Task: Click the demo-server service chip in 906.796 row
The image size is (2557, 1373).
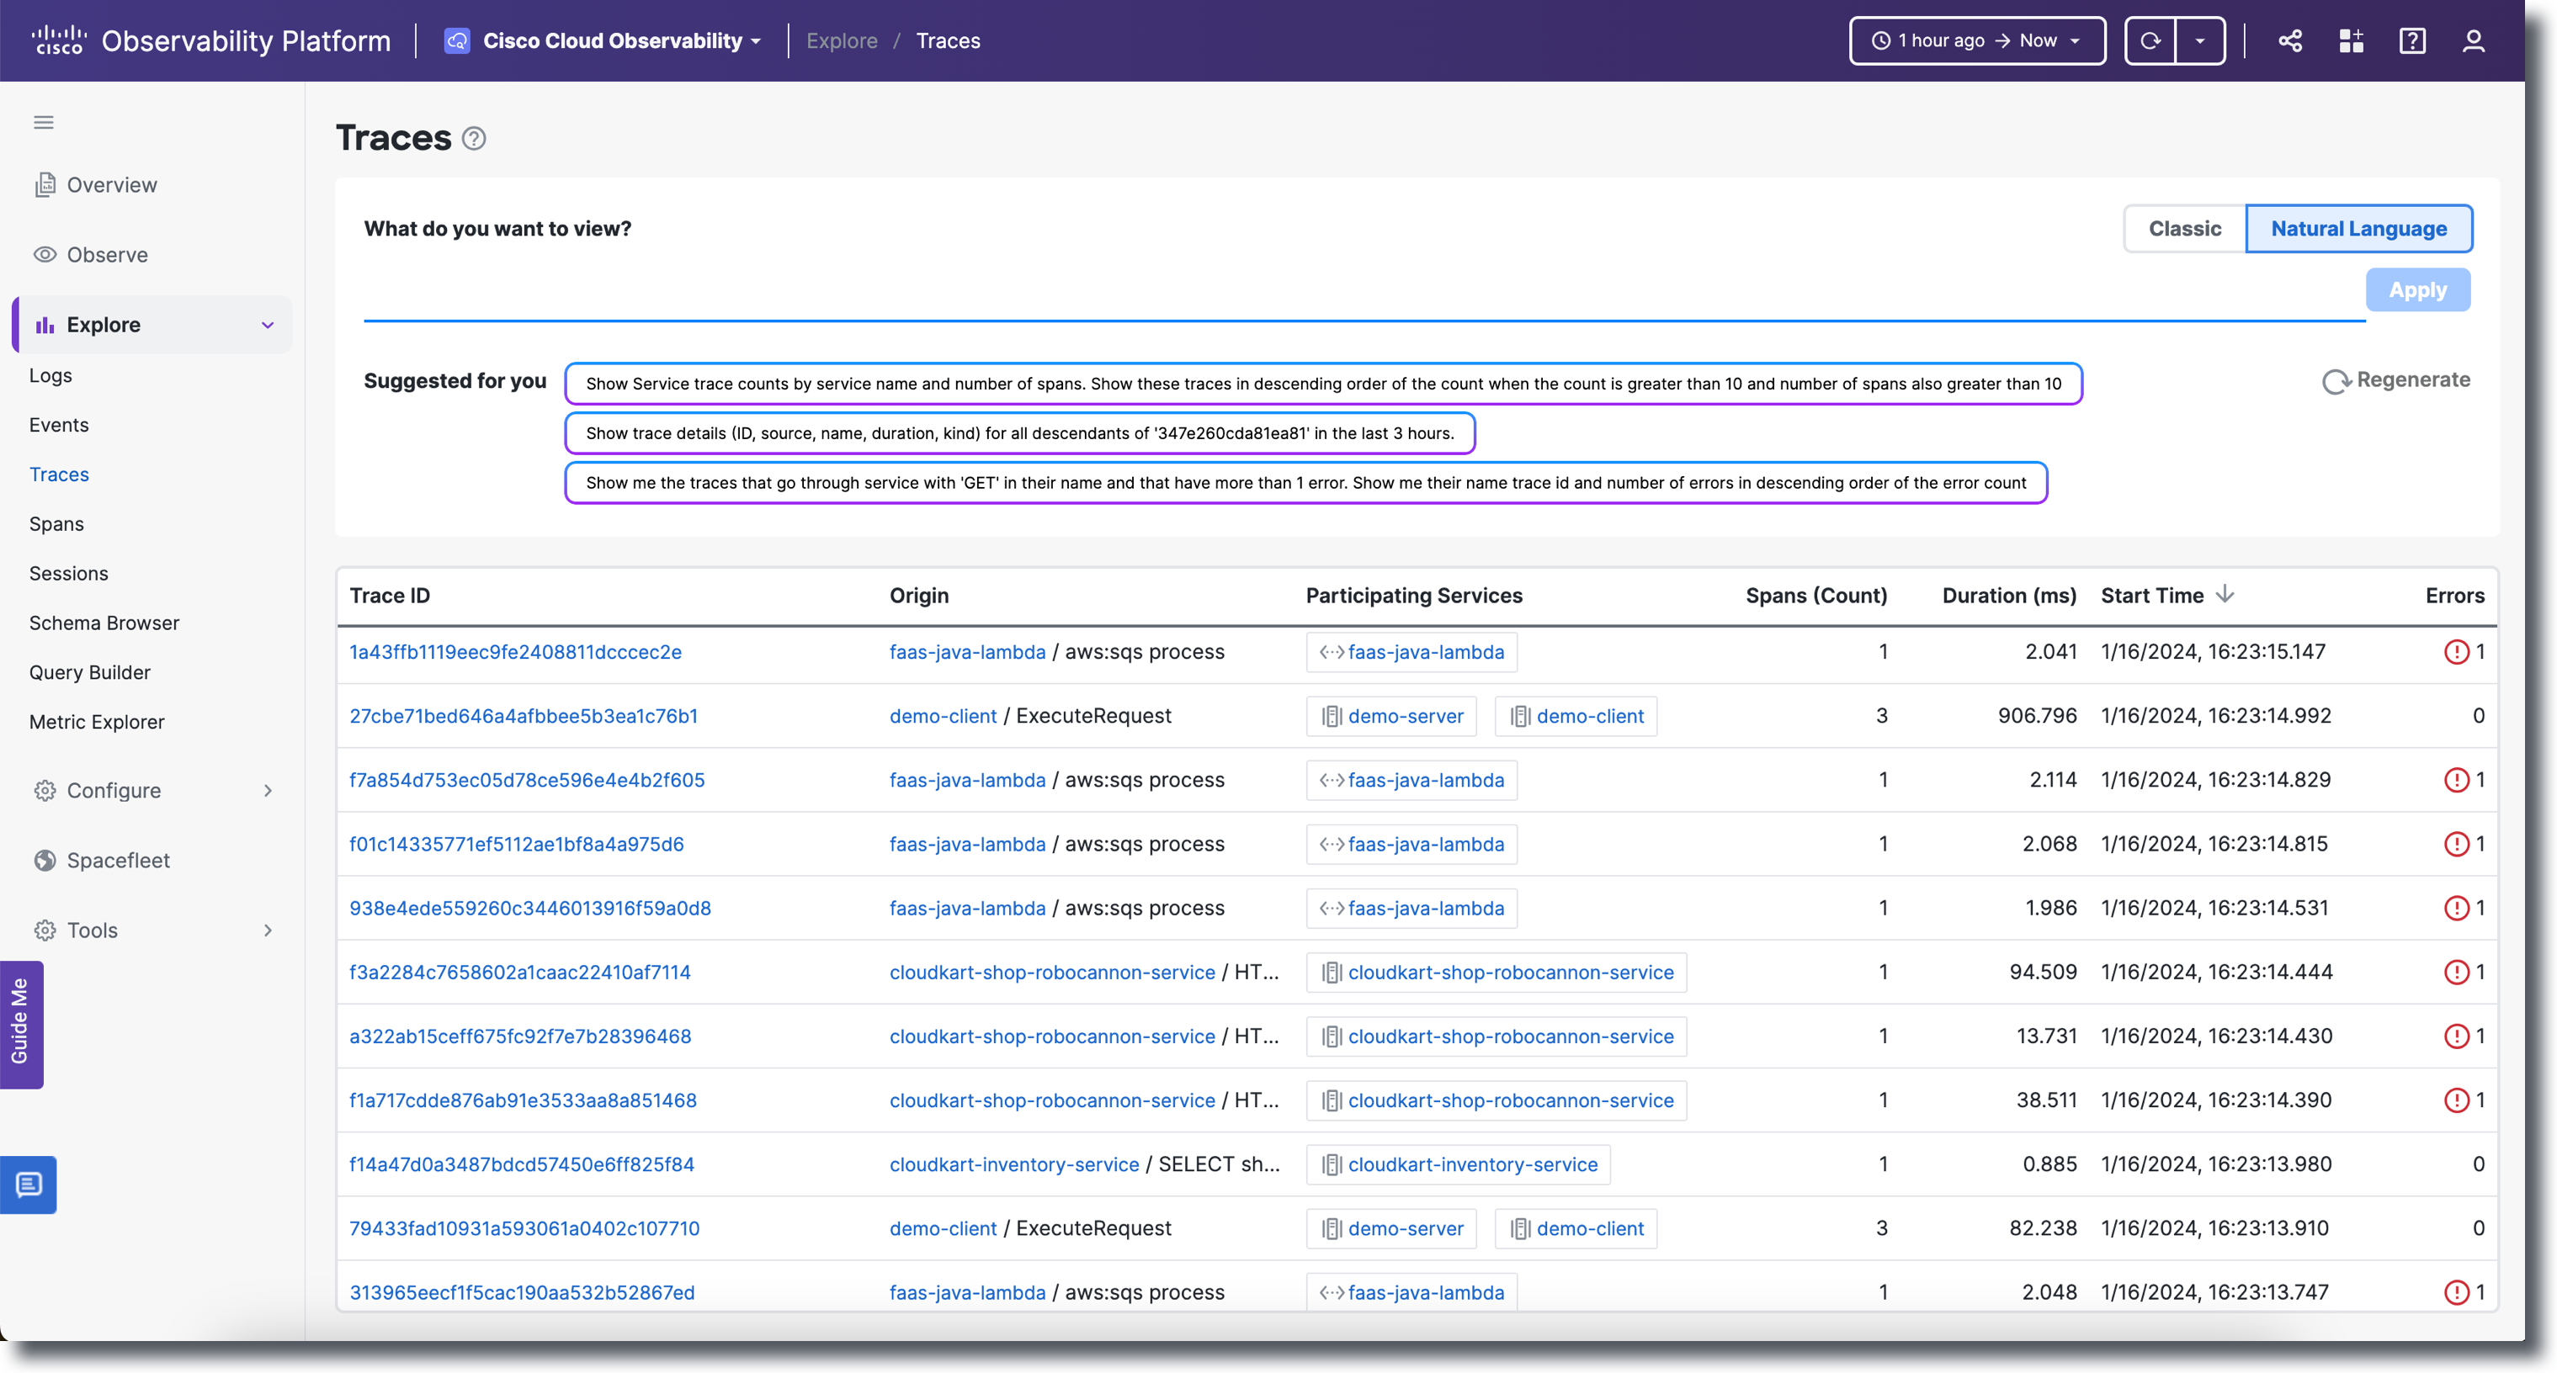Action: pyautogui.click(x=1390, y=716)
